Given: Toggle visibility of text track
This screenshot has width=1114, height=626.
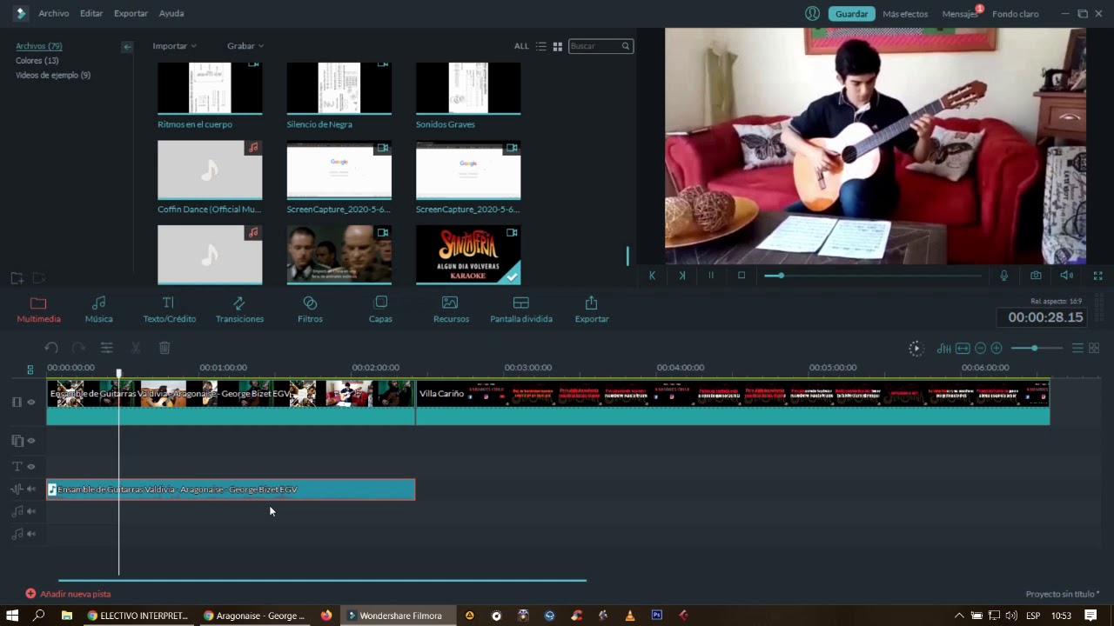Looking at the screenshot, I should [x=31, y=467].
